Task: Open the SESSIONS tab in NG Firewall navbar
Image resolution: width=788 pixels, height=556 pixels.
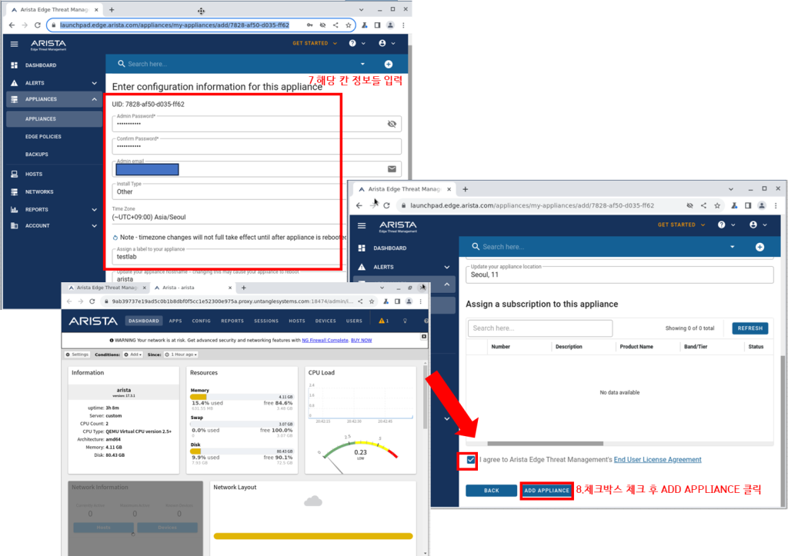Action: pos(266,321)
